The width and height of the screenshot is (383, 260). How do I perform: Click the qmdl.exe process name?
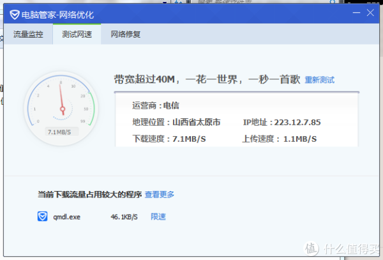pos(66,217)
